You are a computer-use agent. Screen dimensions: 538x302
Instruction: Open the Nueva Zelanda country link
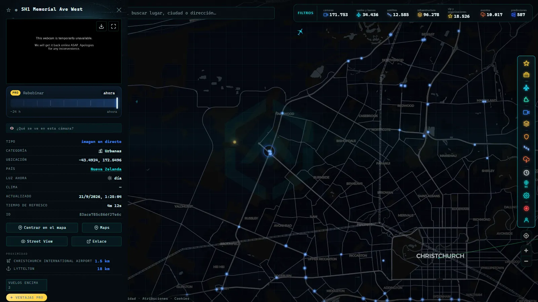point(106,169)
